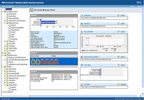The width and height of the screenshot is (144, 100).
Task: Click the Antivirus Active checkmark
Action: [x=119, y=24]
